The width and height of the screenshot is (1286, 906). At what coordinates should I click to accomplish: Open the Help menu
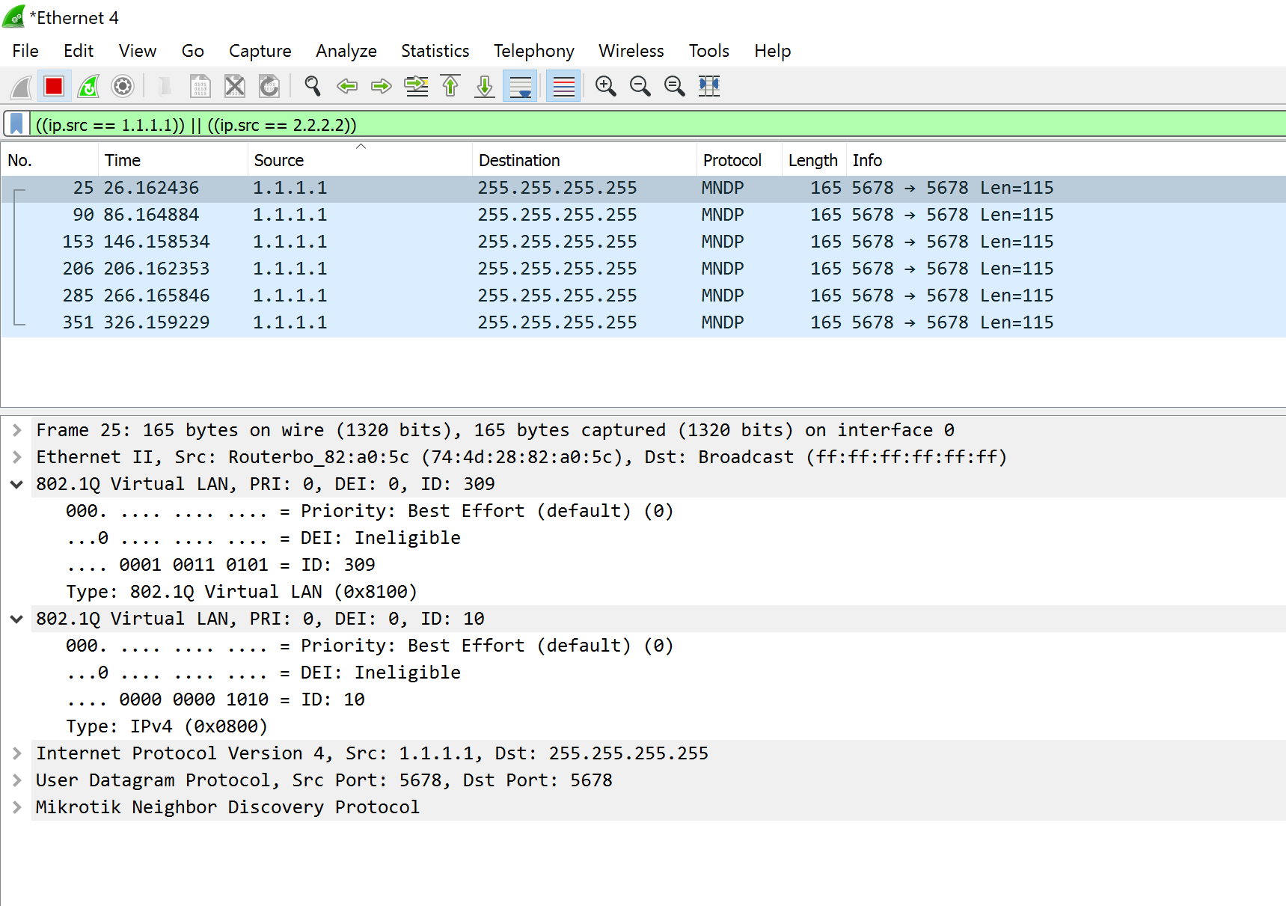(773, 51)
